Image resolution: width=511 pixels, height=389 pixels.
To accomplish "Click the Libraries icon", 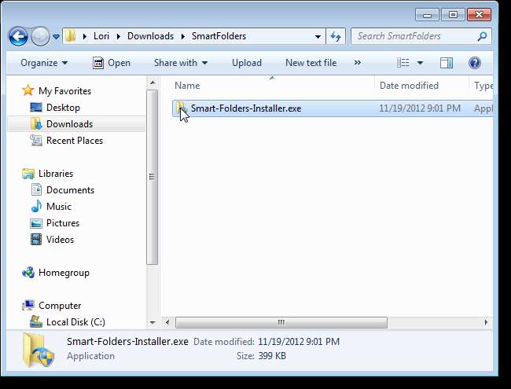I will pos(28,174).
